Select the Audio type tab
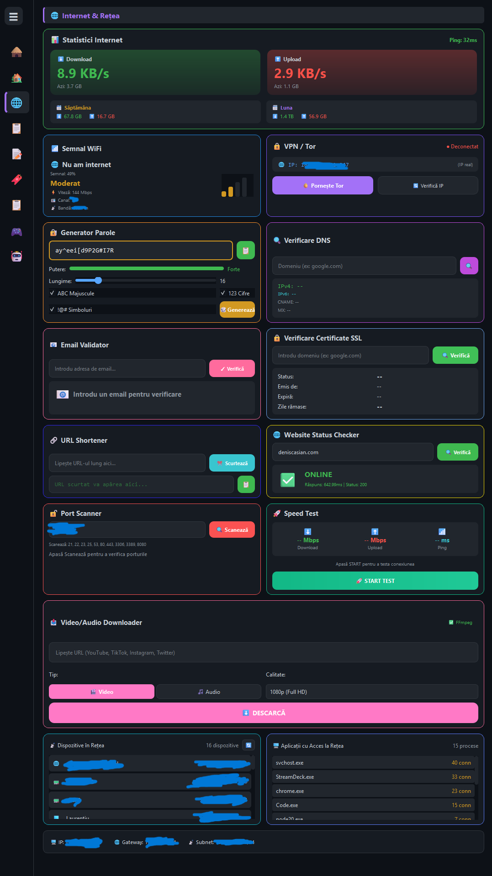 pos(209,692)
